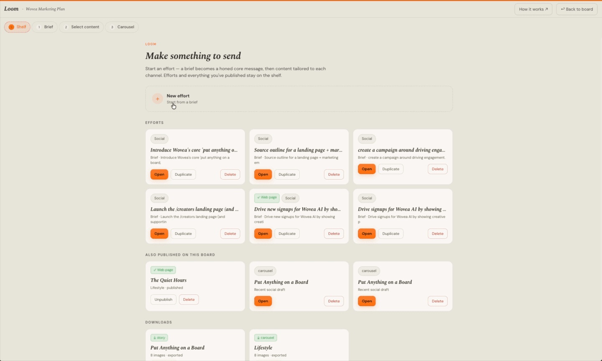Delete the "Source outline for a landing page" effort
Image resolution: width=602 pixels, height=361 pixels.
334,174
